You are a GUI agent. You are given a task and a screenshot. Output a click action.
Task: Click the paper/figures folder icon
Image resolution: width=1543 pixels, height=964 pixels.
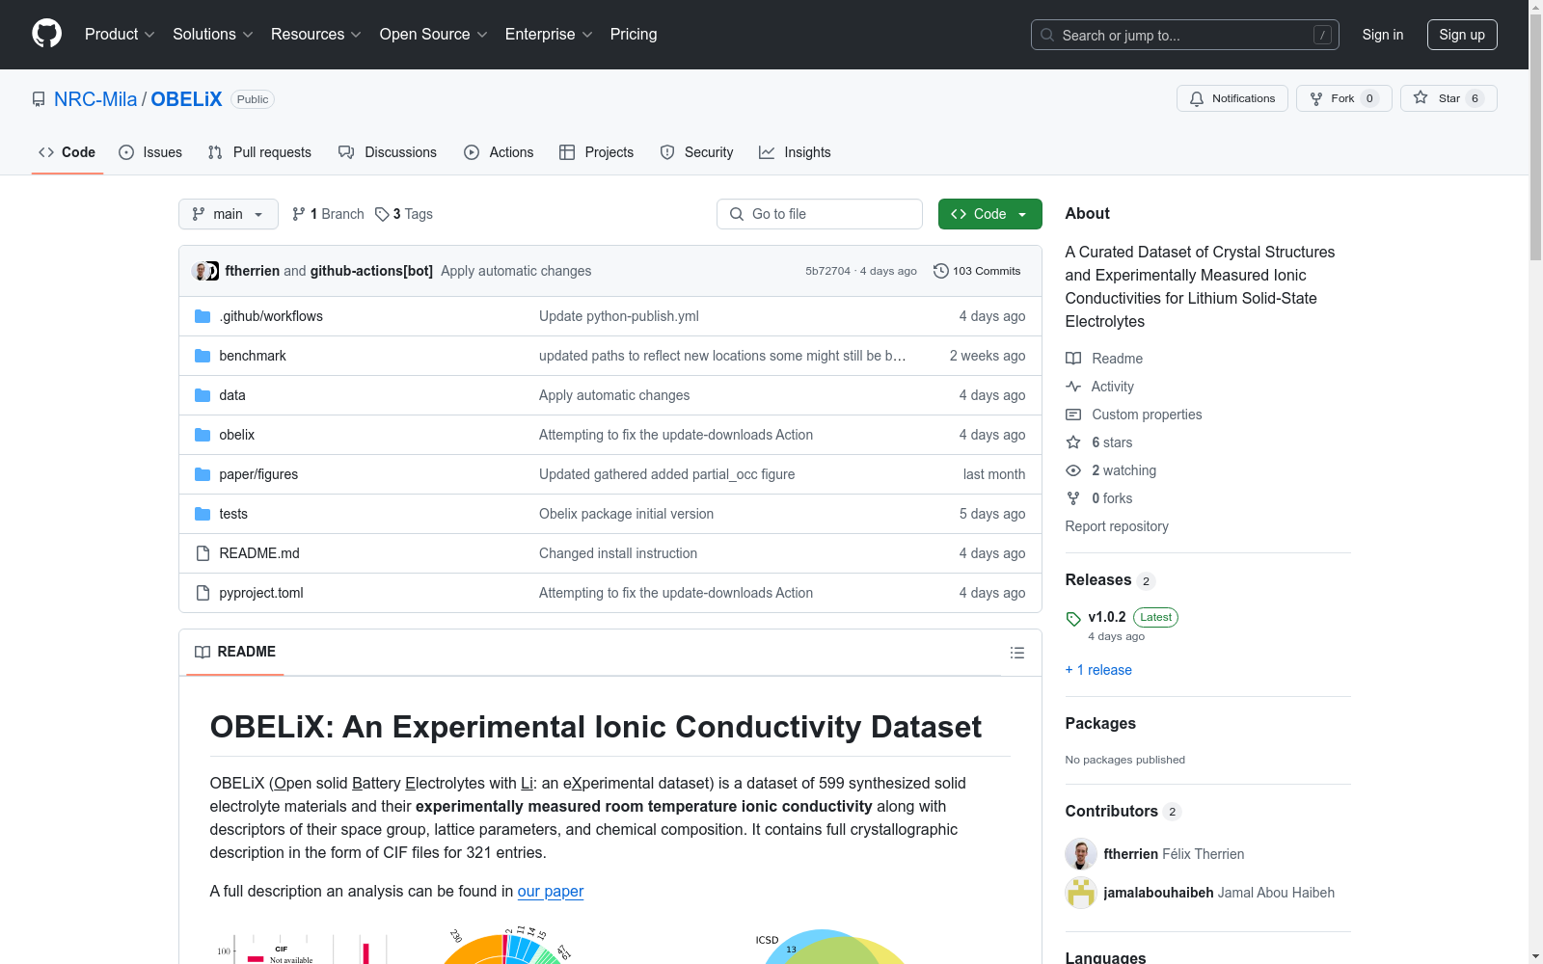click(x=203, y=474)
